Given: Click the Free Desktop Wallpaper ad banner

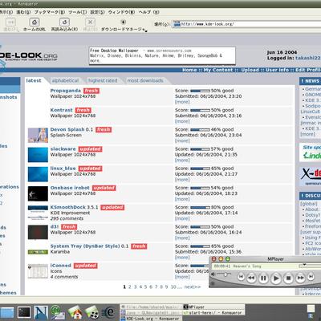Looking at the screenshot, I should 162,55.
